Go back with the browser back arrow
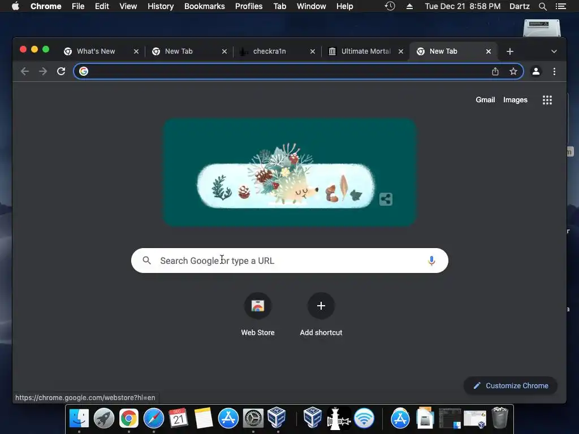Image resolution: width=579 pixels, height=434 pixels. pyautogui.click(x=25, y=71)
